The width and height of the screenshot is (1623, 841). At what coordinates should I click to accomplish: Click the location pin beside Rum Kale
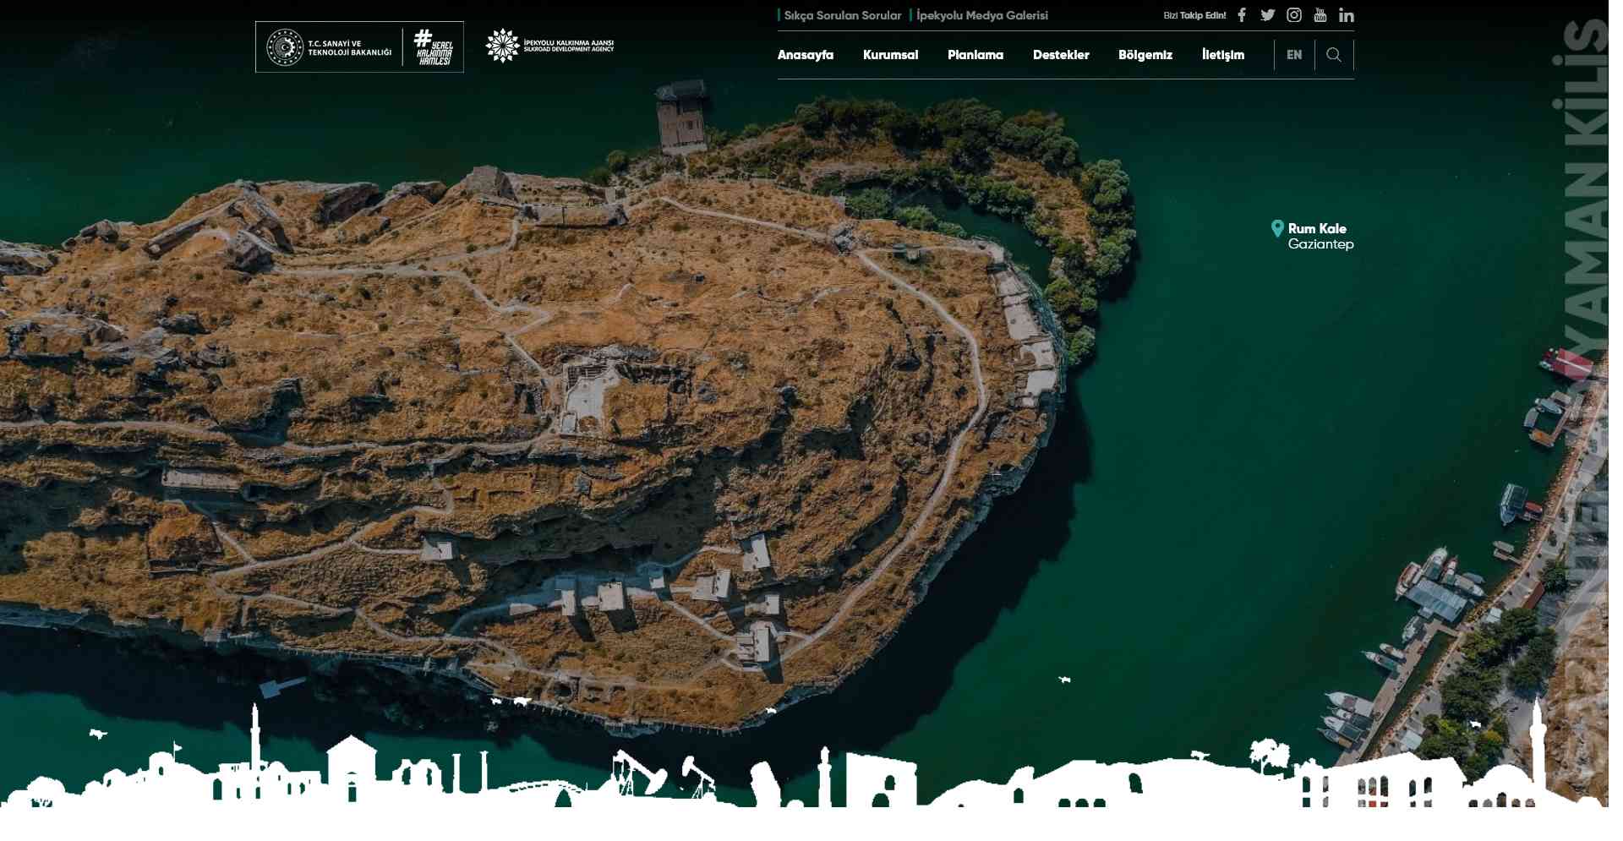(1277, 228)
